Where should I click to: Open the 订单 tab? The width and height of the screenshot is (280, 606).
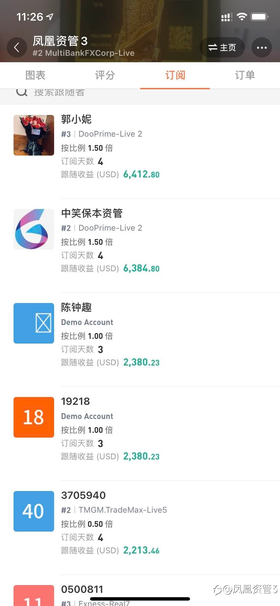point(245,75)
